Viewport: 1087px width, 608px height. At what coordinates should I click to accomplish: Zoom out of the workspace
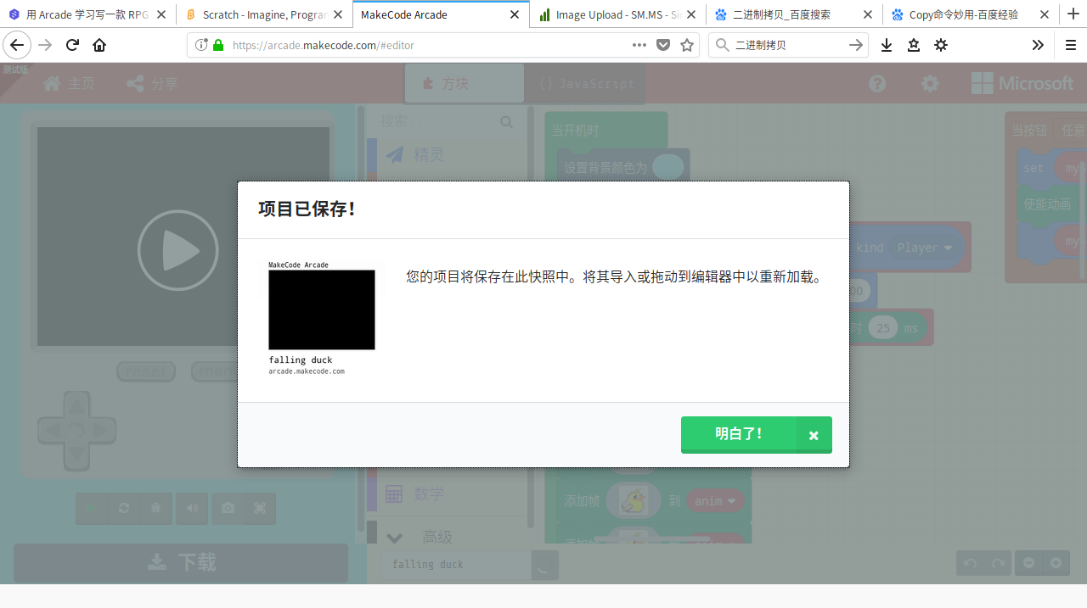(1028, 563)
